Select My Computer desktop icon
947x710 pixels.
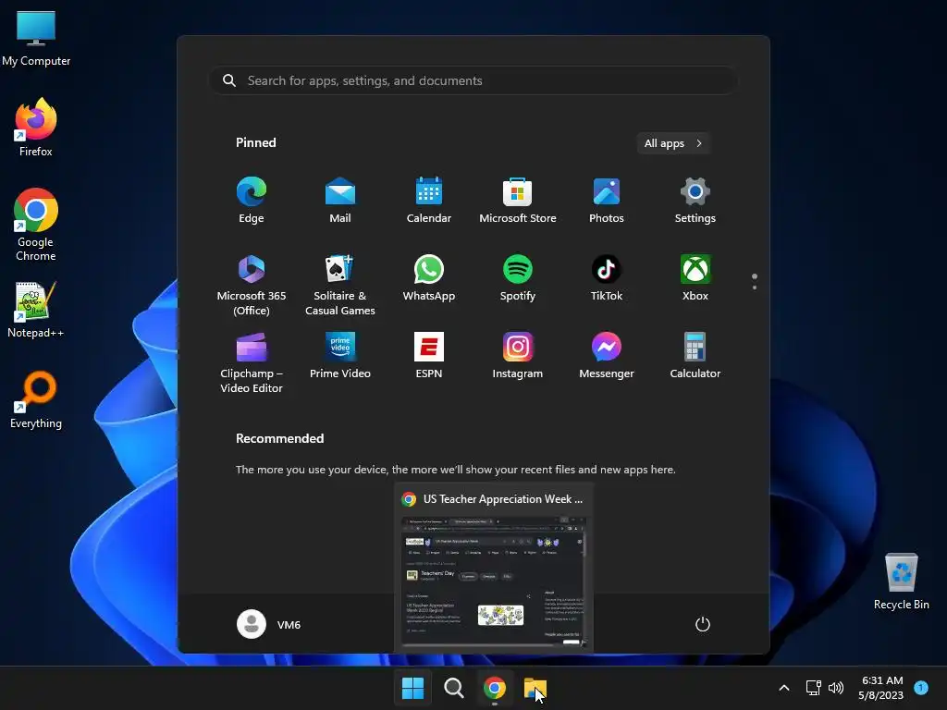[36, 39]
